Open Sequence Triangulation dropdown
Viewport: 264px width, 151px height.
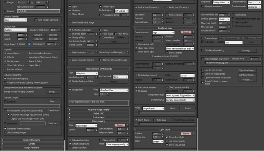pyautogui.click(x=221, y=2)
